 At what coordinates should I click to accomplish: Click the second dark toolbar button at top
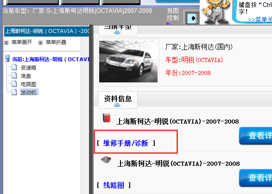click(80, 2)
